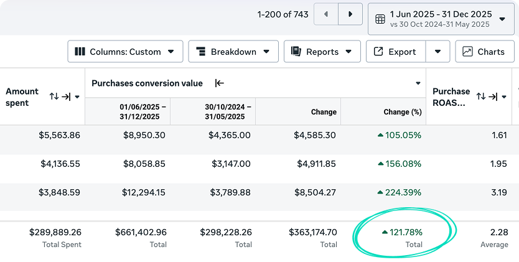
Task: Sort by Amount spent using the sort arrows
Action: (x=54, y=96)
